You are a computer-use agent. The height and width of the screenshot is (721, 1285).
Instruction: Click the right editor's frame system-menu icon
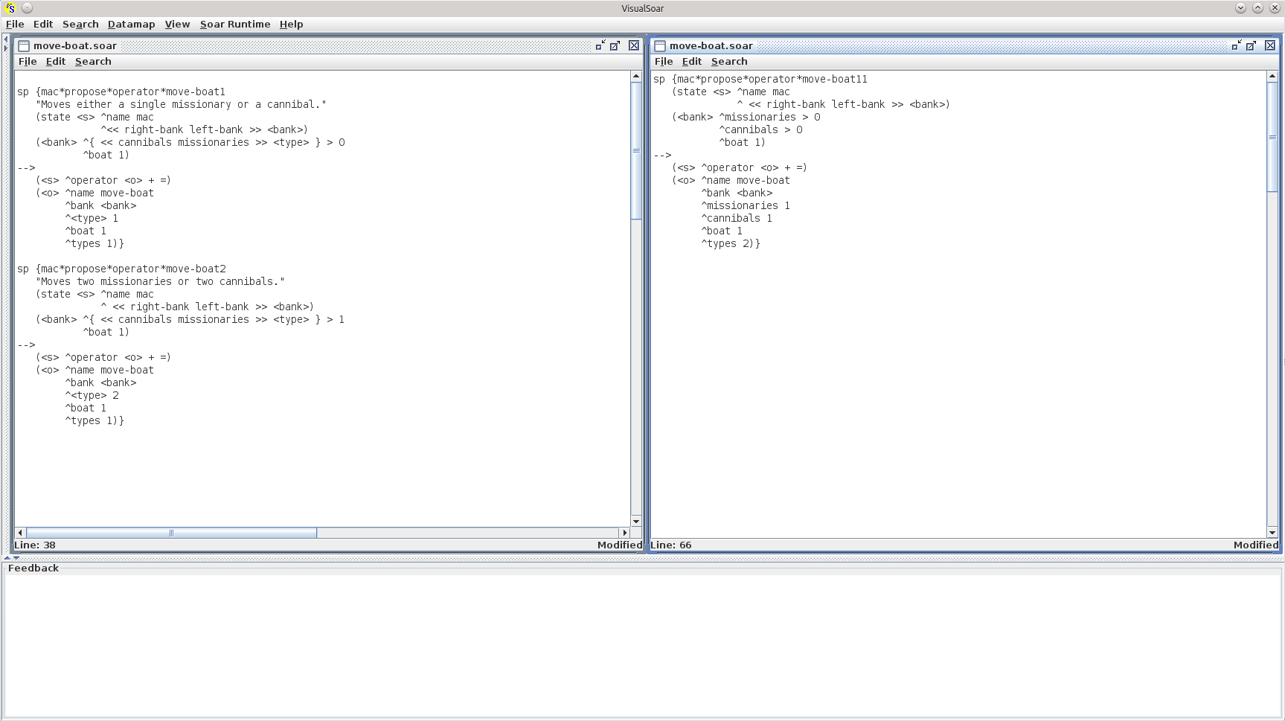[659, 45]
